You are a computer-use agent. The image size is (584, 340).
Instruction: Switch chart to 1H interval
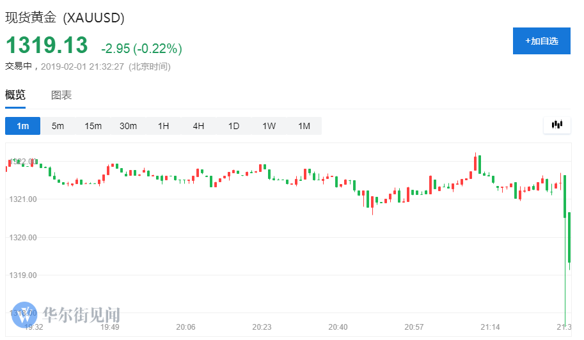click(164, 126)
